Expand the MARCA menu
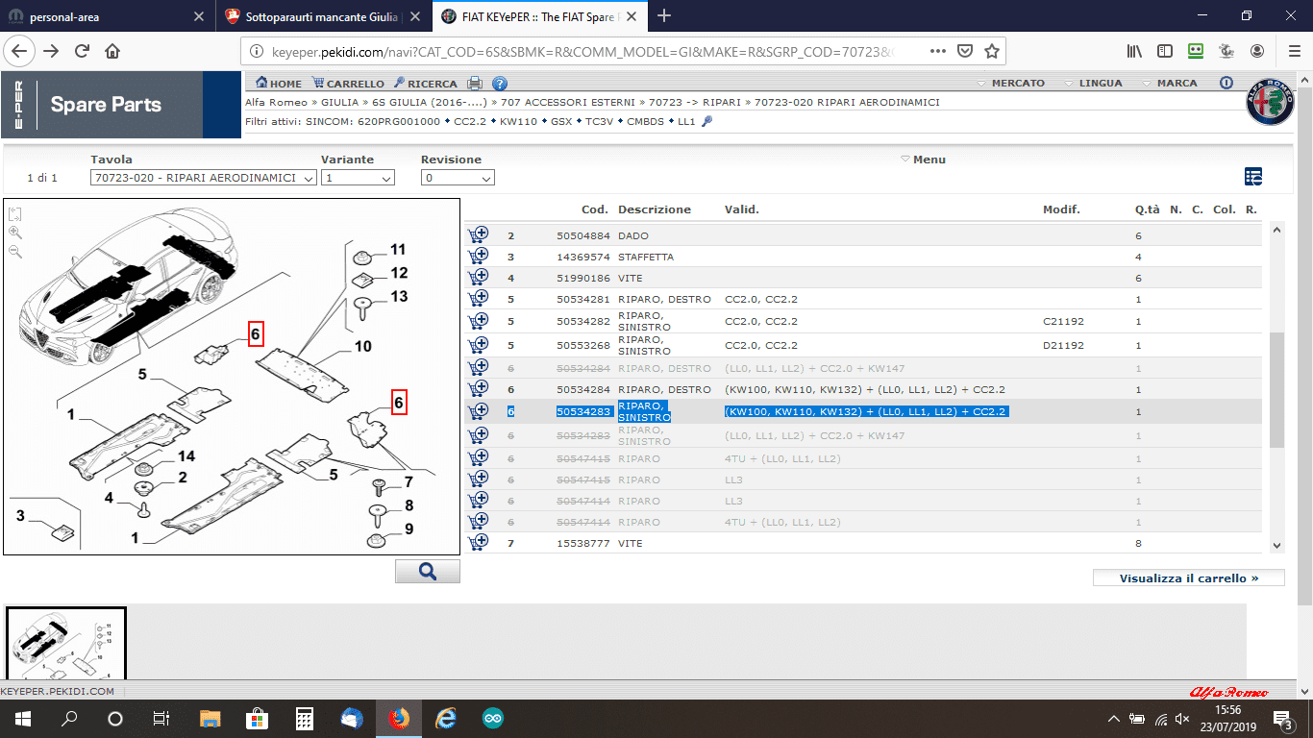This screenshot has height=738, width=1313. [1170, 84]
